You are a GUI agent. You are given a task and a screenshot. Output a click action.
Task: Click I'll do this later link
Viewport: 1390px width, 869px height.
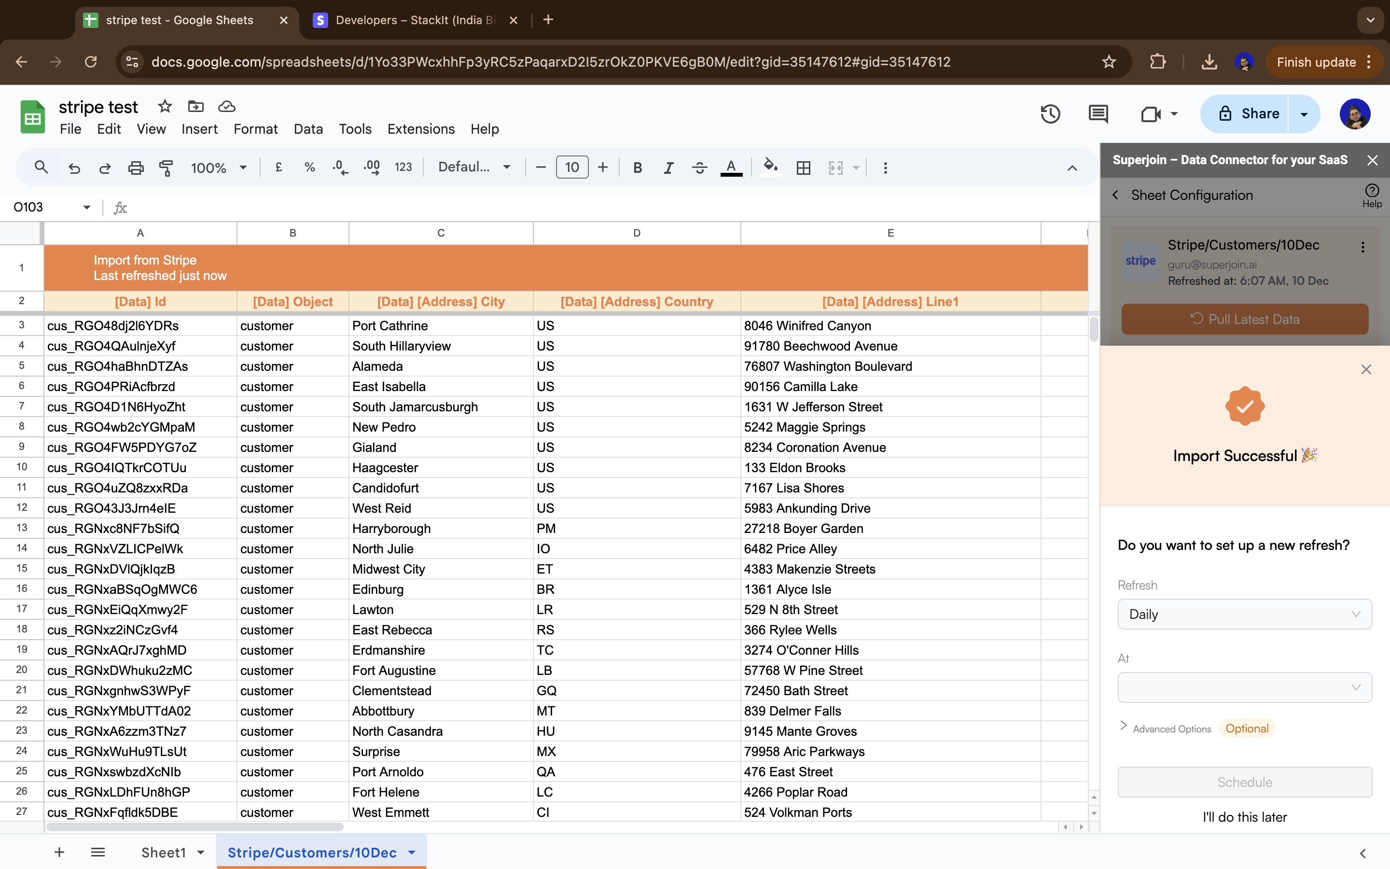click(1244, 817)
